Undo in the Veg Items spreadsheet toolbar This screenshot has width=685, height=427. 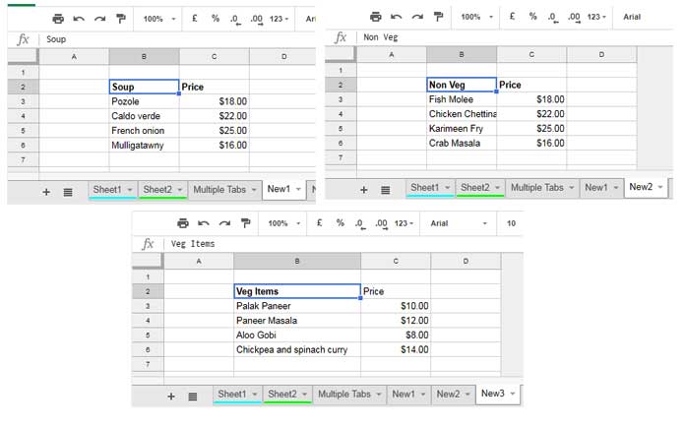pyautogui.click(x=204, y=223)
